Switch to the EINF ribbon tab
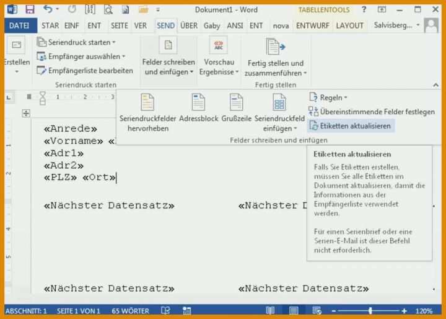The width and height of the screenshot is (446, 319). pos(72,25)
